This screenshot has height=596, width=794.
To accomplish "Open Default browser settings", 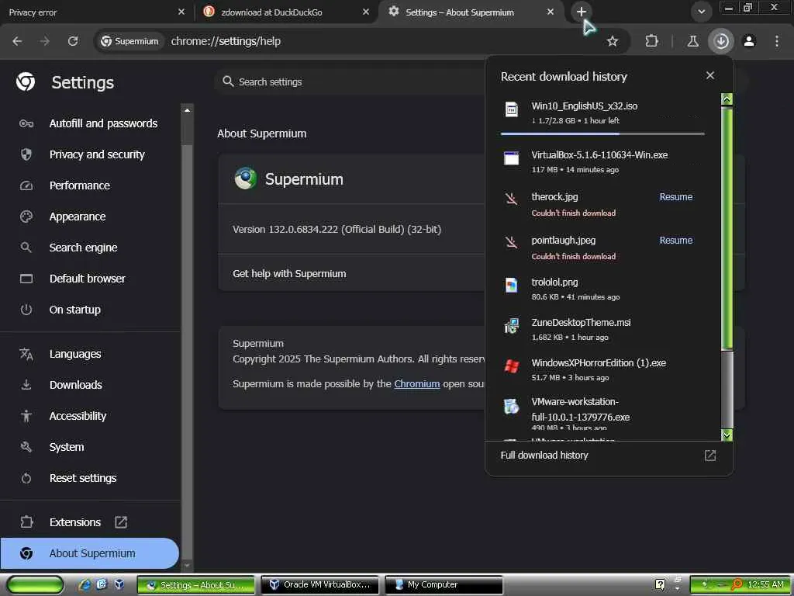I will click(x=88, y=279).
